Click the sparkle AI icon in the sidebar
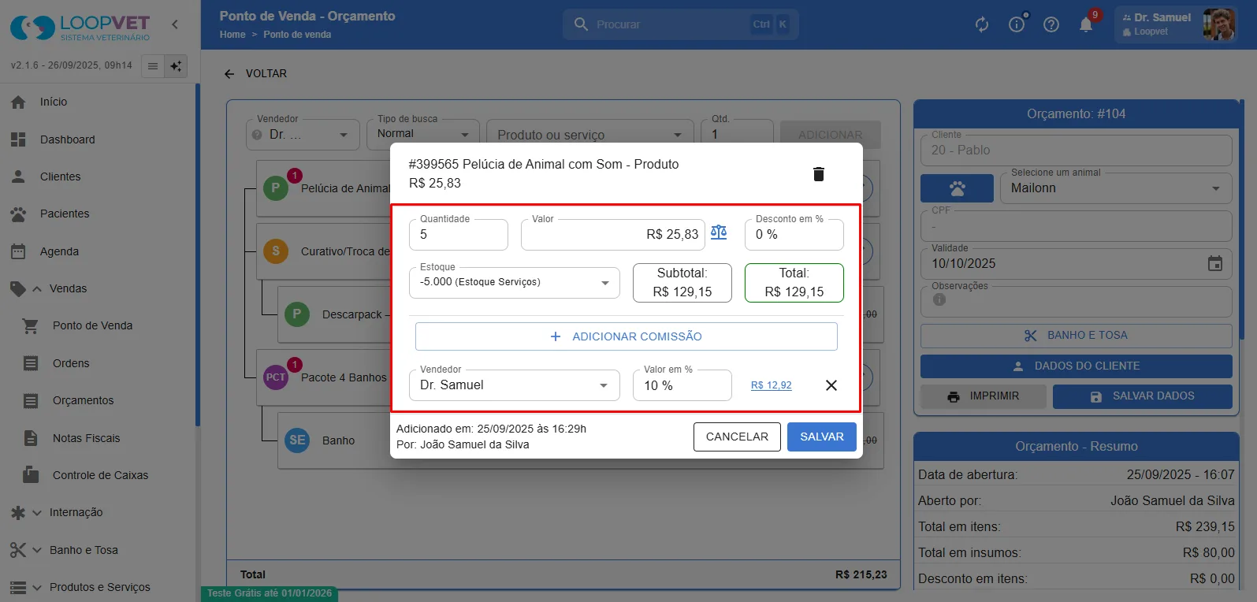The width and height of the screenshot is (1257, 602). [176, 66]
